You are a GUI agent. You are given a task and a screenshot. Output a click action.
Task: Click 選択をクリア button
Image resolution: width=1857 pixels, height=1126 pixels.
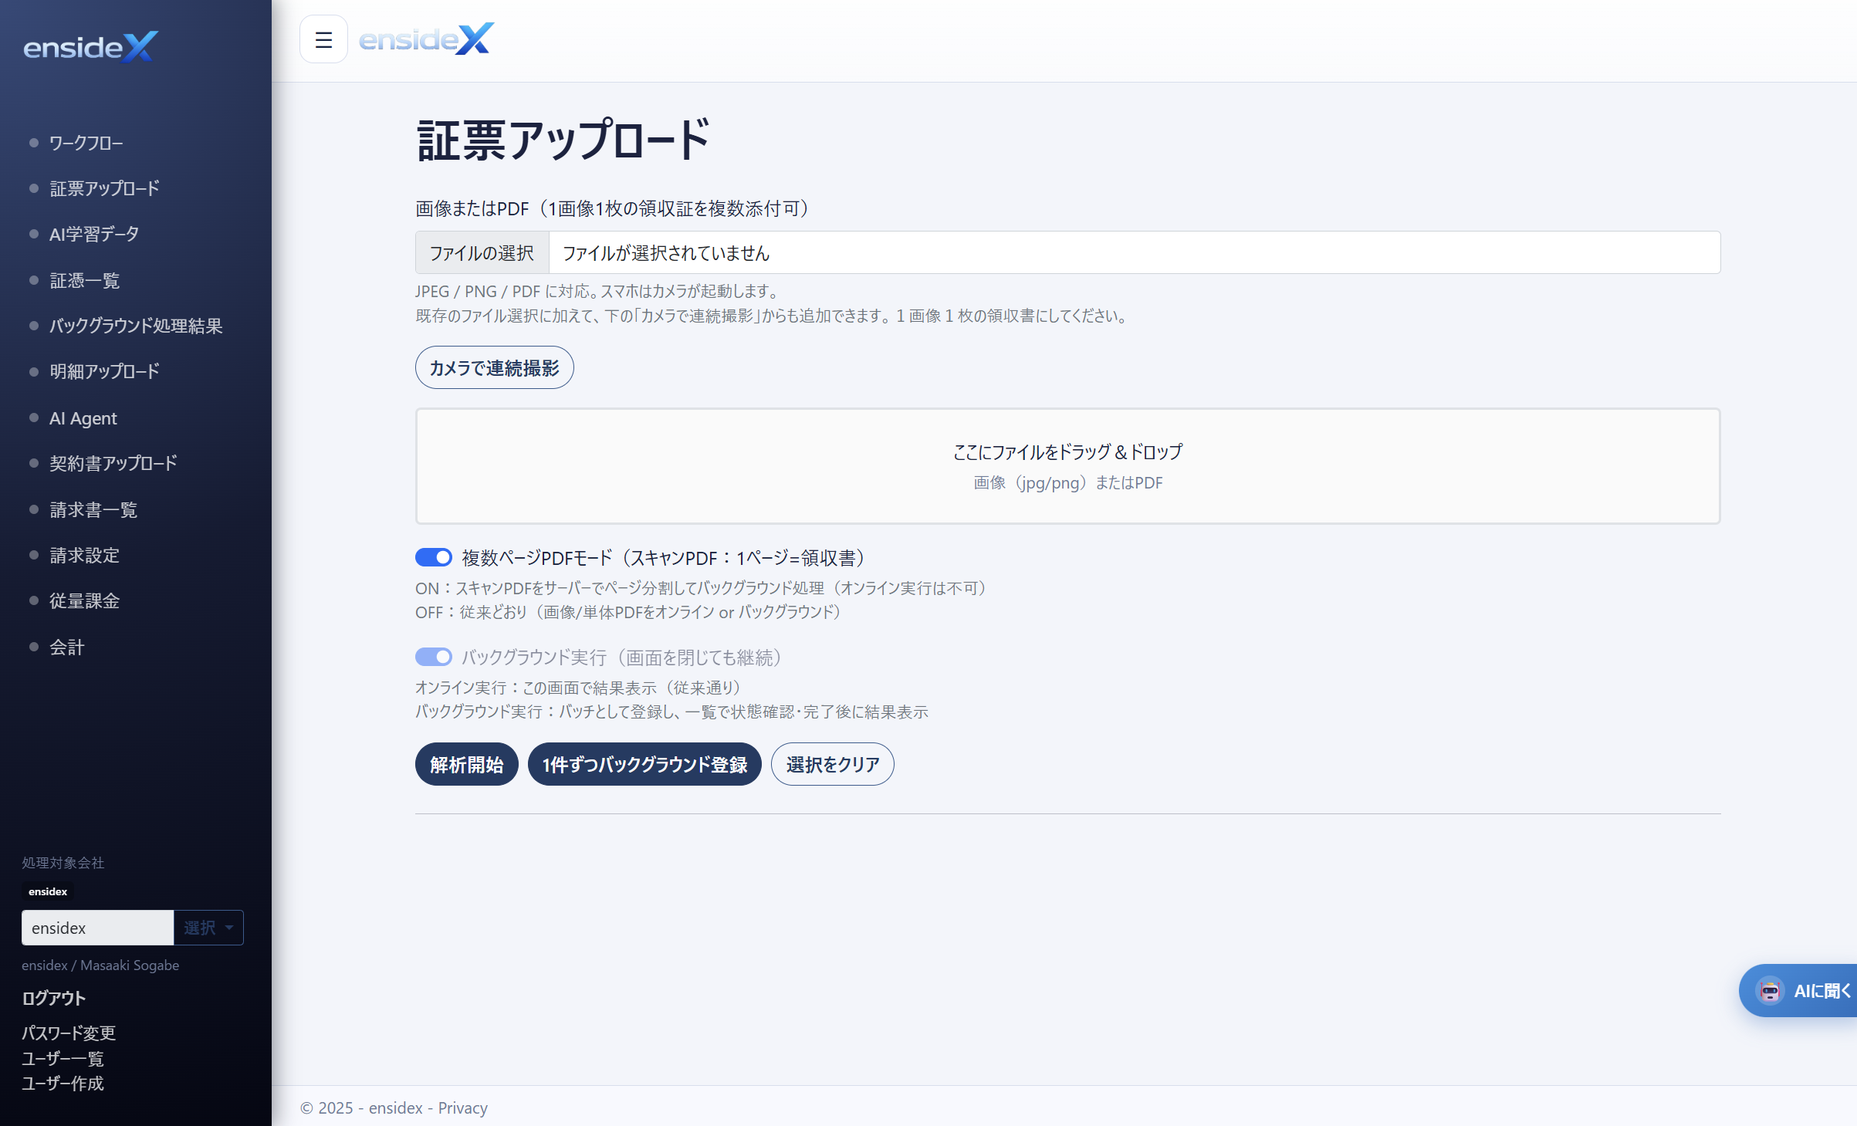point(833,764)
